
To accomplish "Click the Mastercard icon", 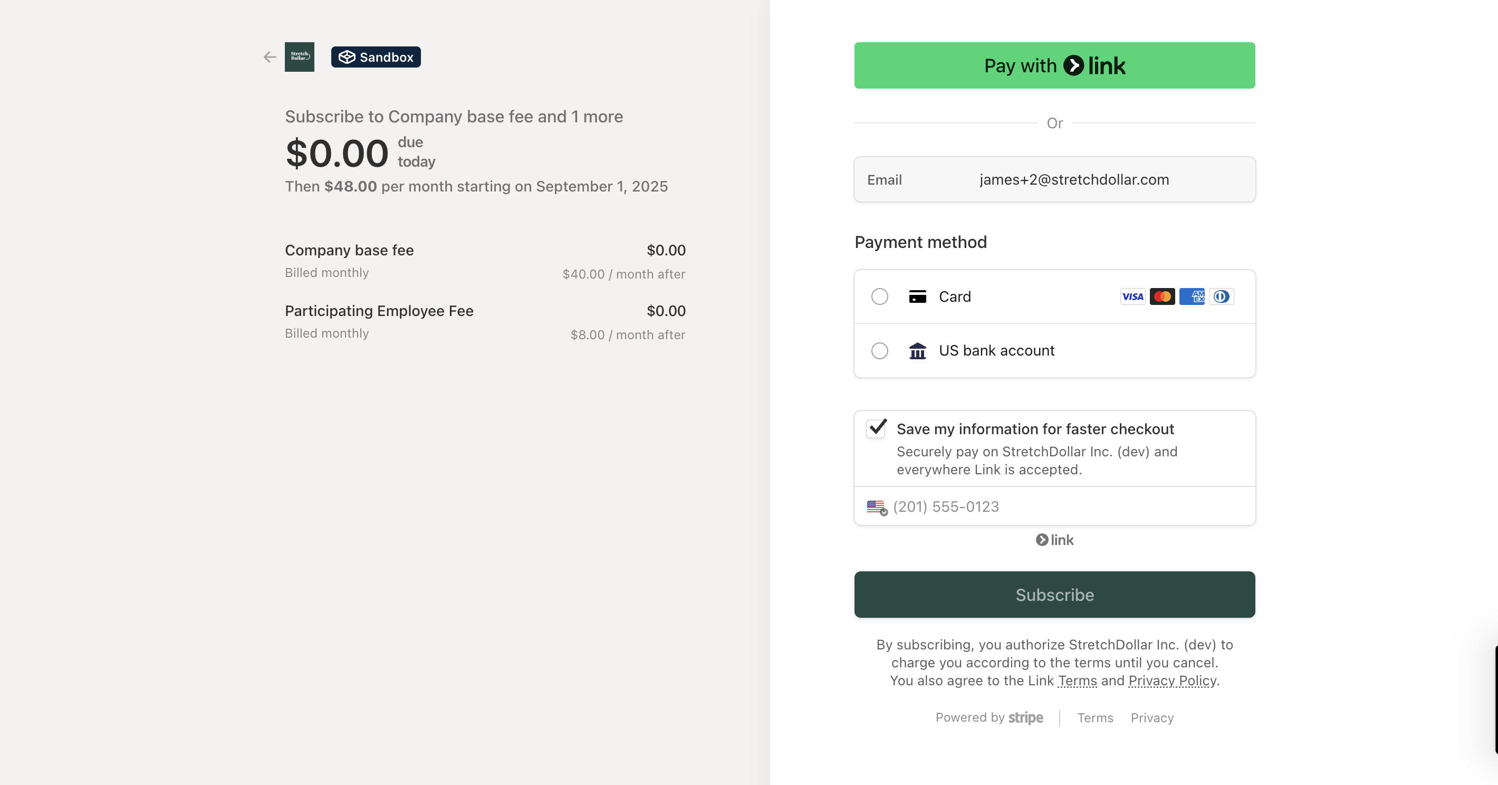I will point(1162,296).
